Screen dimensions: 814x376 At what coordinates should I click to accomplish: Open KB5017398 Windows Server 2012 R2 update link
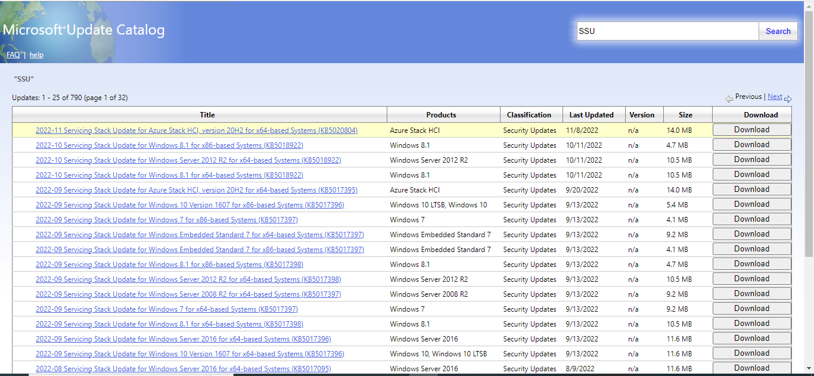[x=188, y=279]
